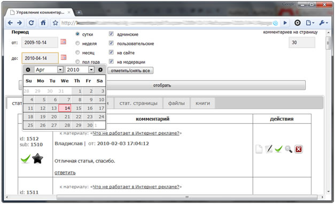Click the vertical scrollbar thumb

coord(328,43)
